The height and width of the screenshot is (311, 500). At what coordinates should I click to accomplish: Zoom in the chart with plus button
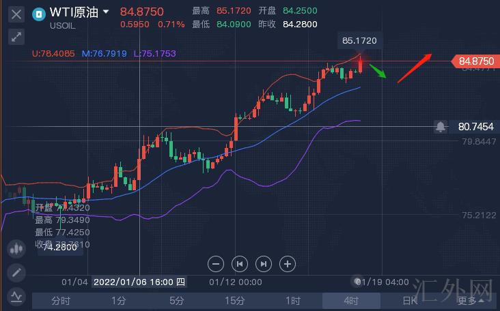[288, 263]
